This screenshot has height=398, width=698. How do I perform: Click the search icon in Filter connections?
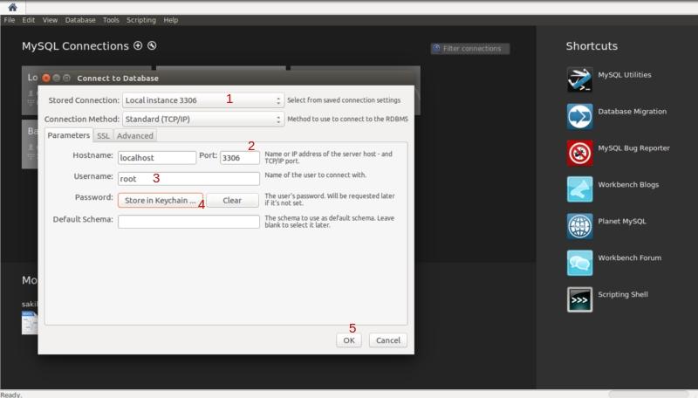click(x=437, y=48)
